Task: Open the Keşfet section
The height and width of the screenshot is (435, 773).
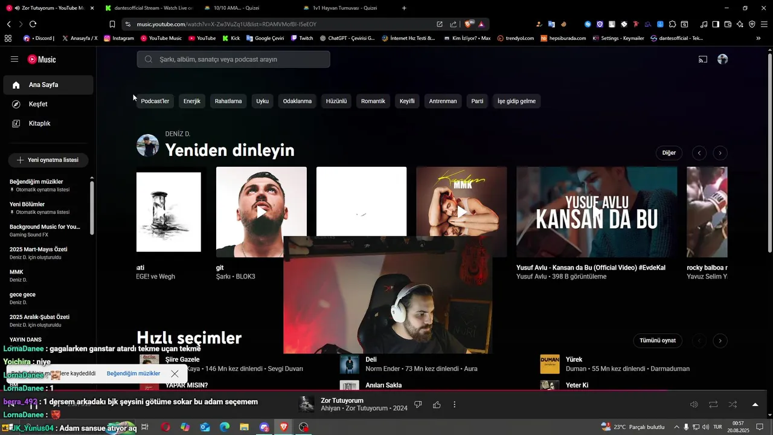Action: pyautogui.click(x=48, y=104)
